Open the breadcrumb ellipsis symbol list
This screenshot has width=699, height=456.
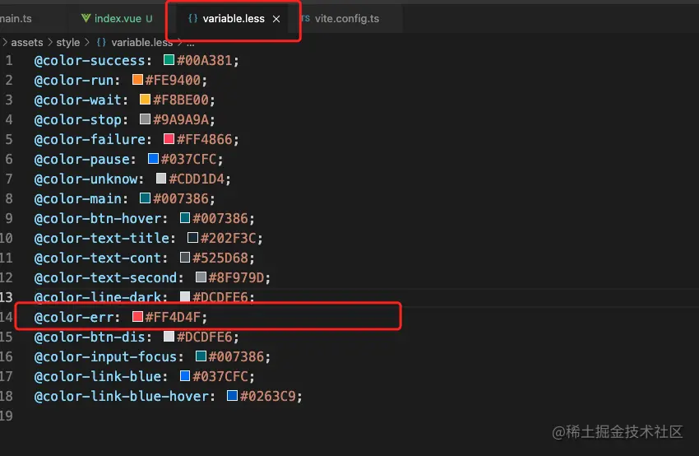click(190, 43)
